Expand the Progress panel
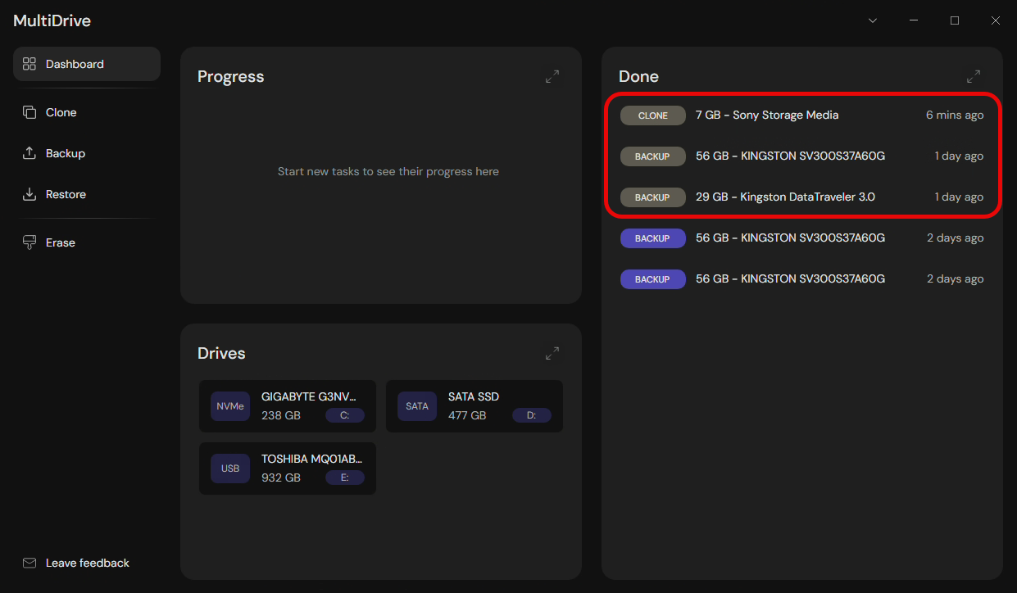Image resolution: width=1017 pixels, height=593 pixels. coord(552,76)
